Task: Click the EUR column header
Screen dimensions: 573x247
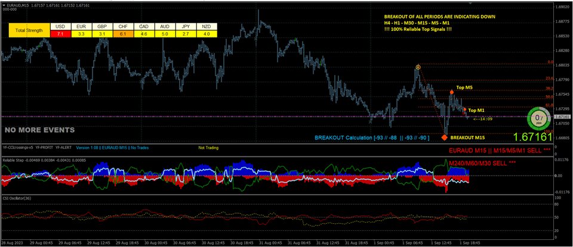Action: point(81,27)
